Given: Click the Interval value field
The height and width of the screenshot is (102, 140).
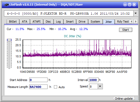Looking at the screenshot, I should click(x=94, y=80).
